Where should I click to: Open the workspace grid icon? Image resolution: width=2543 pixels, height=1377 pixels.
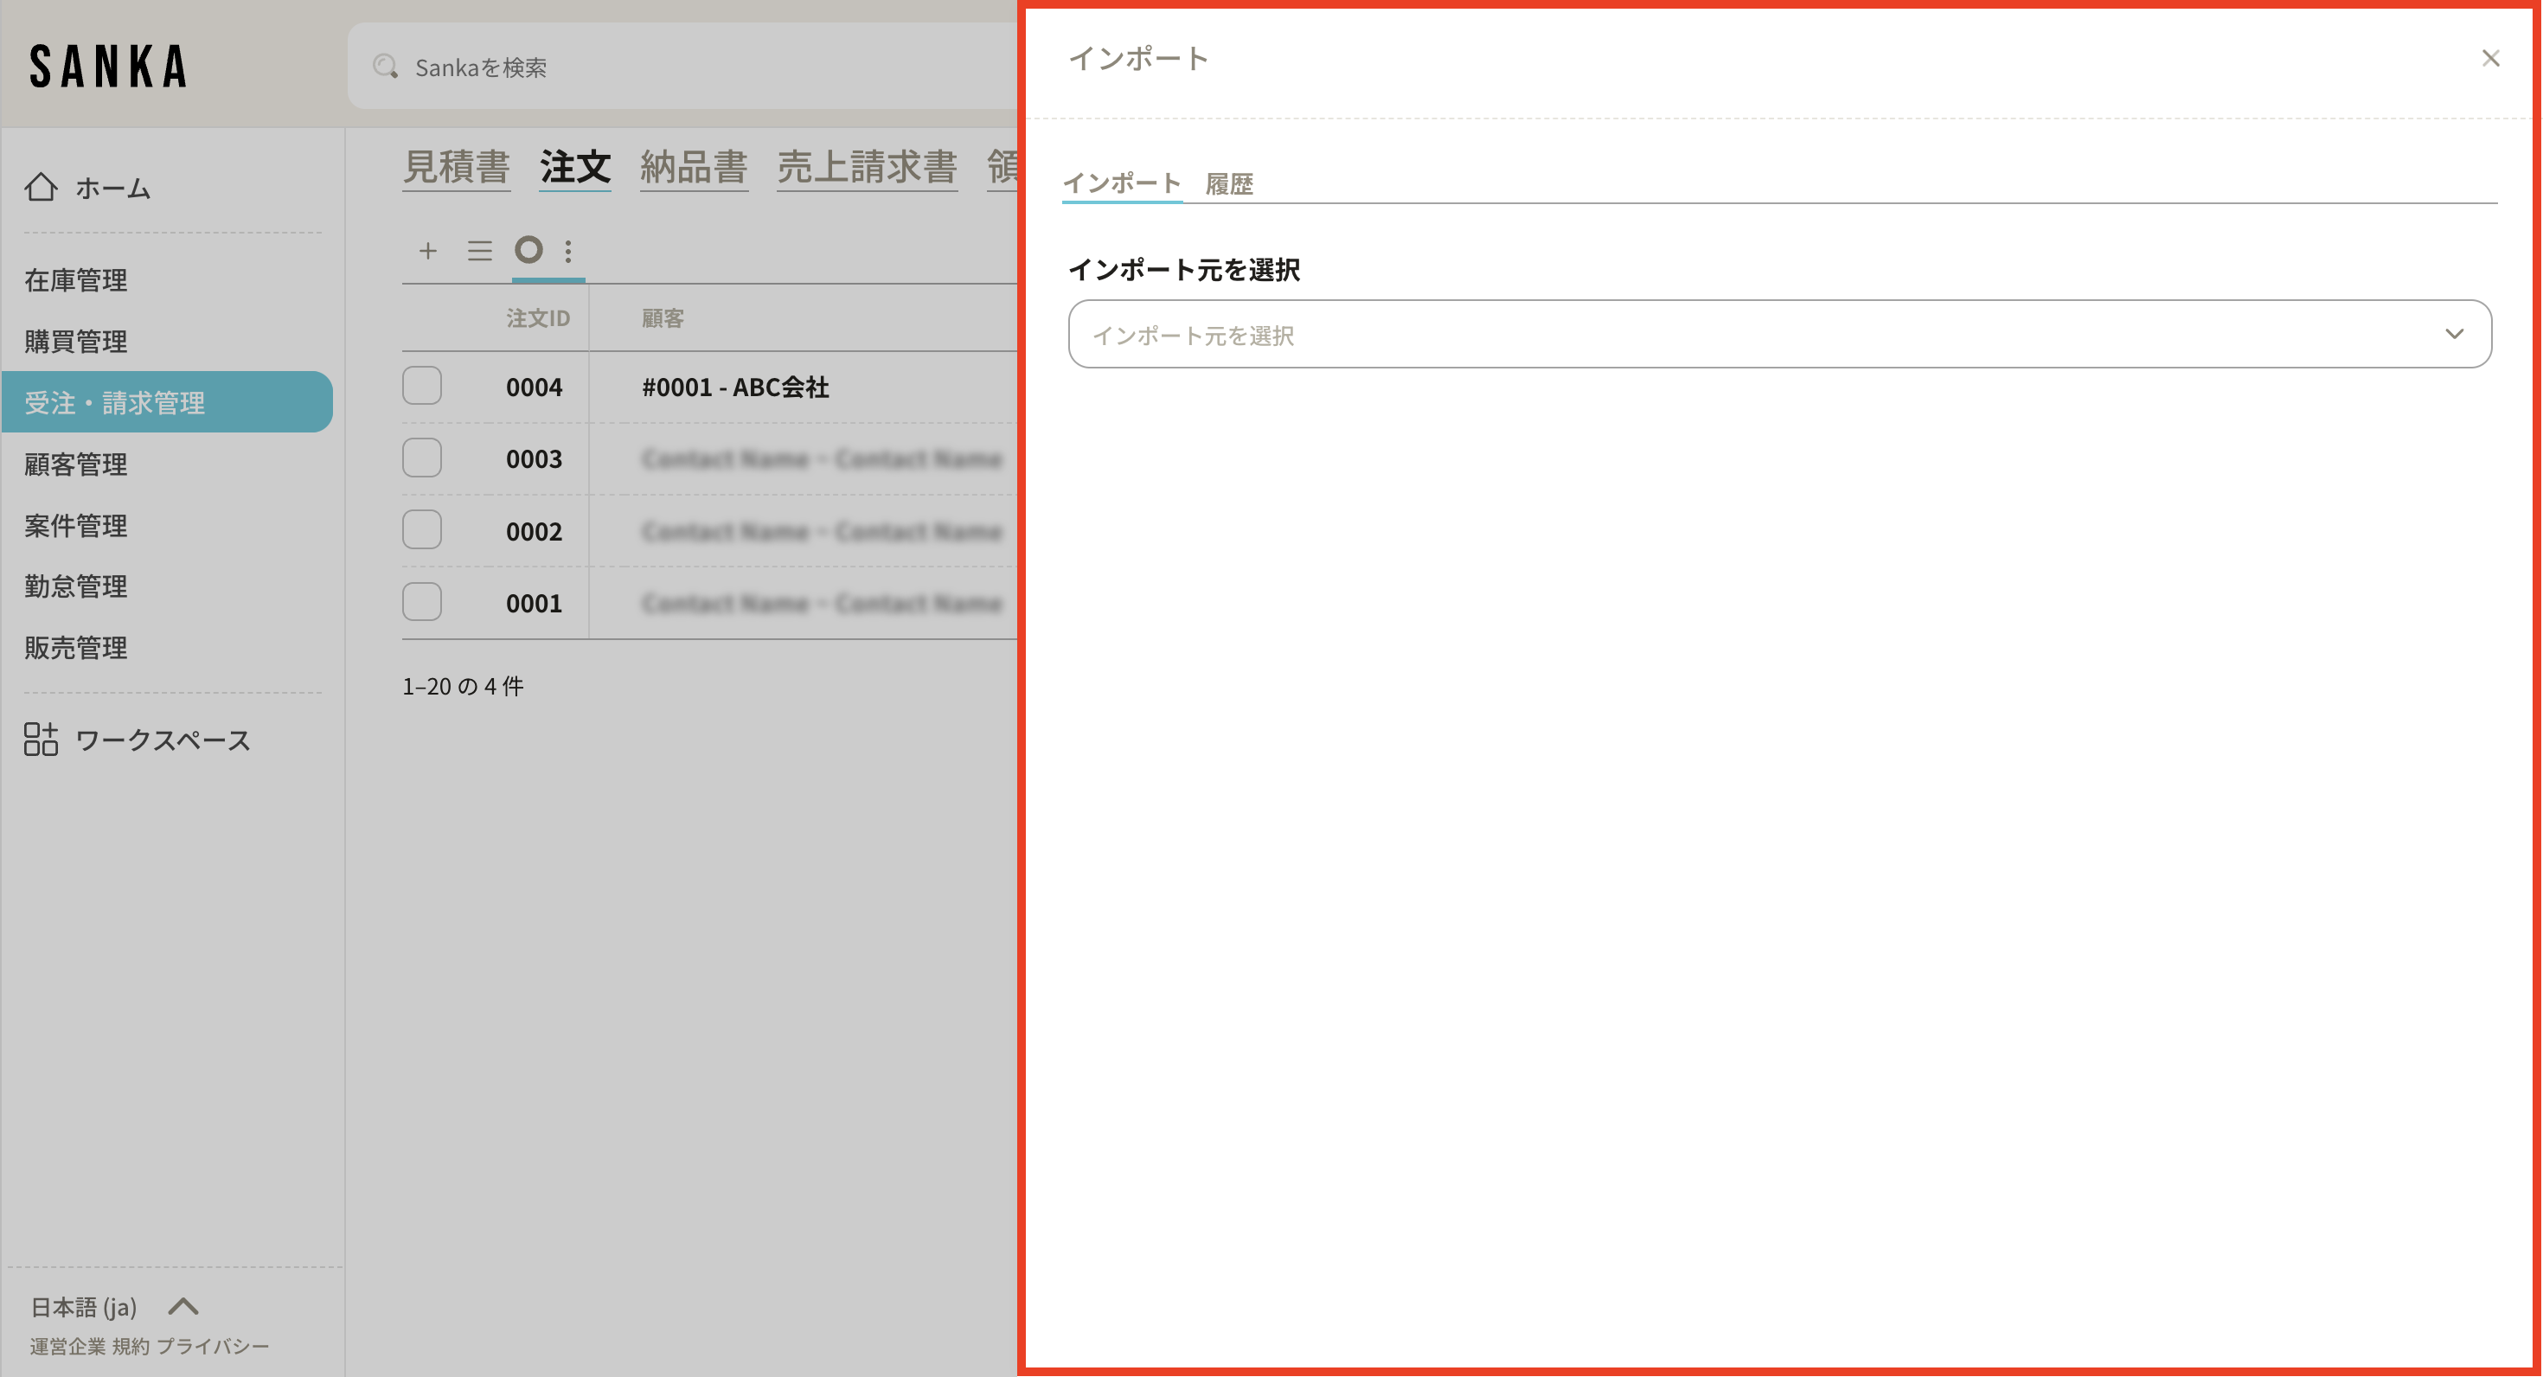(x=41, y=740)
